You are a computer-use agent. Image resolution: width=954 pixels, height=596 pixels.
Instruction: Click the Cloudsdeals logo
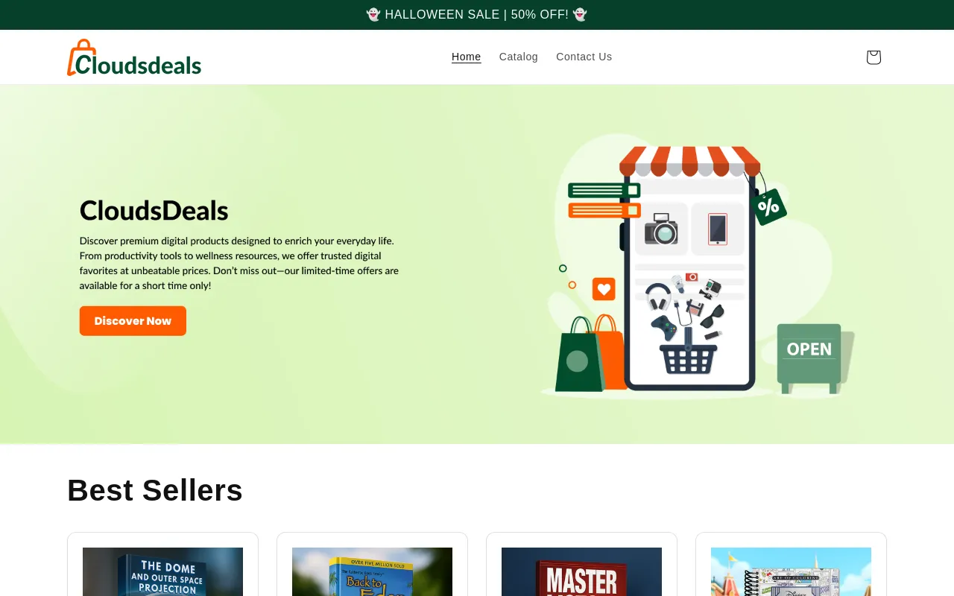click(x=134, y=57)
